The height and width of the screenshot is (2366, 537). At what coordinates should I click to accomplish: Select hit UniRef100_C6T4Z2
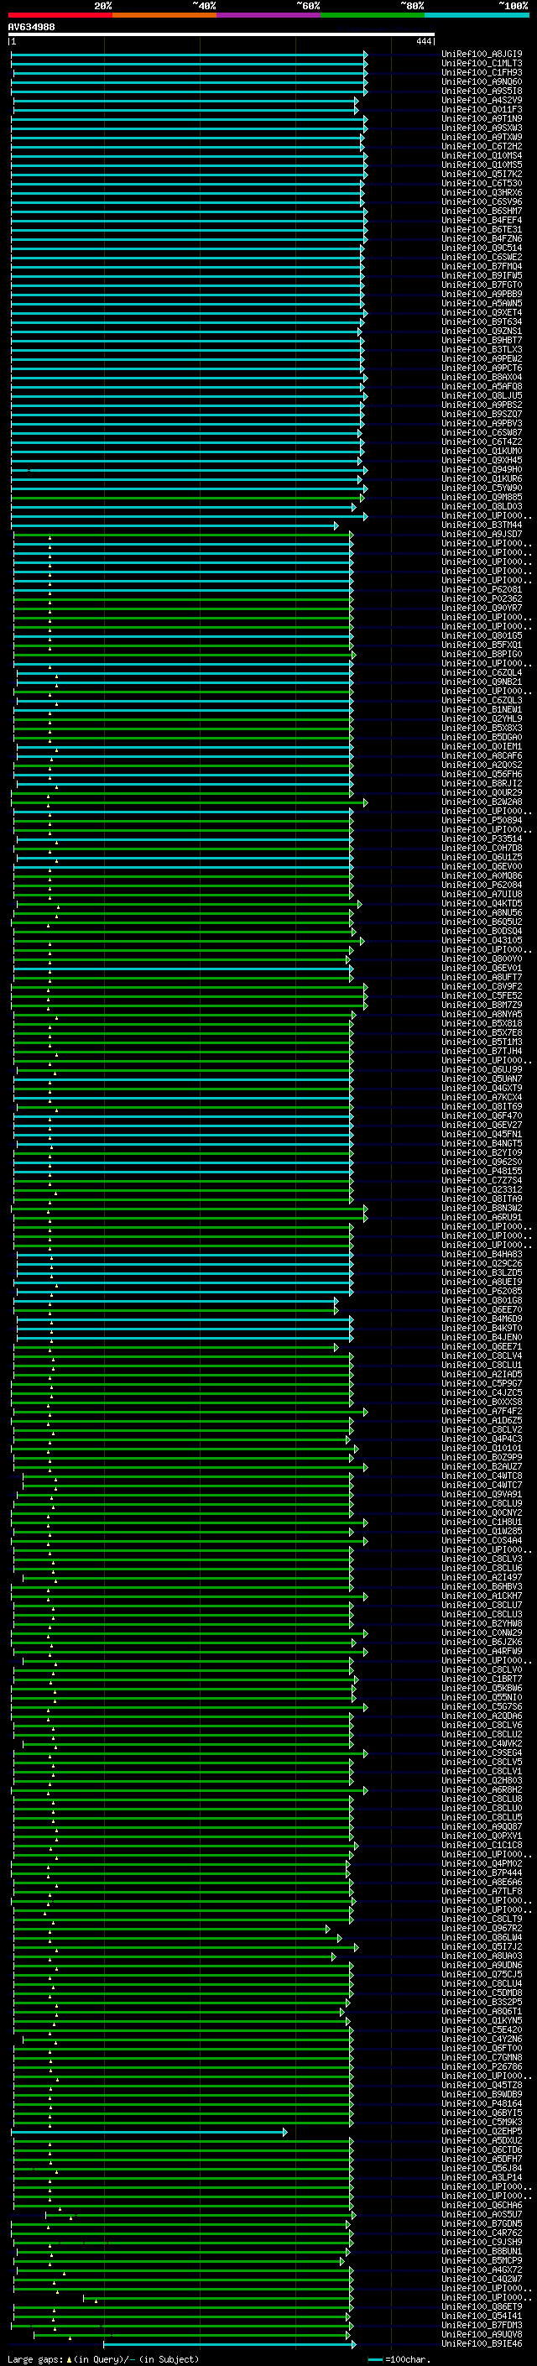[x=482, y=441]
